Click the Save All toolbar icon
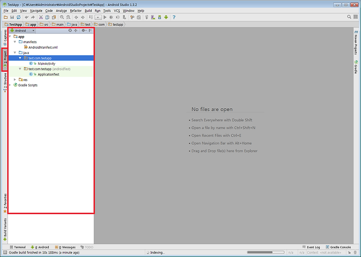Viewport: 361px width, 257px height. click(12, 17)
